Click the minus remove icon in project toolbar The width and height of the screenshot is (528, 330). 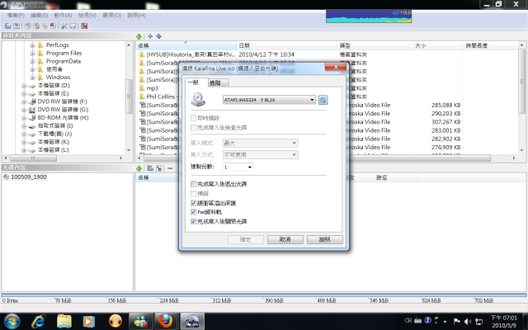point(170,168)
